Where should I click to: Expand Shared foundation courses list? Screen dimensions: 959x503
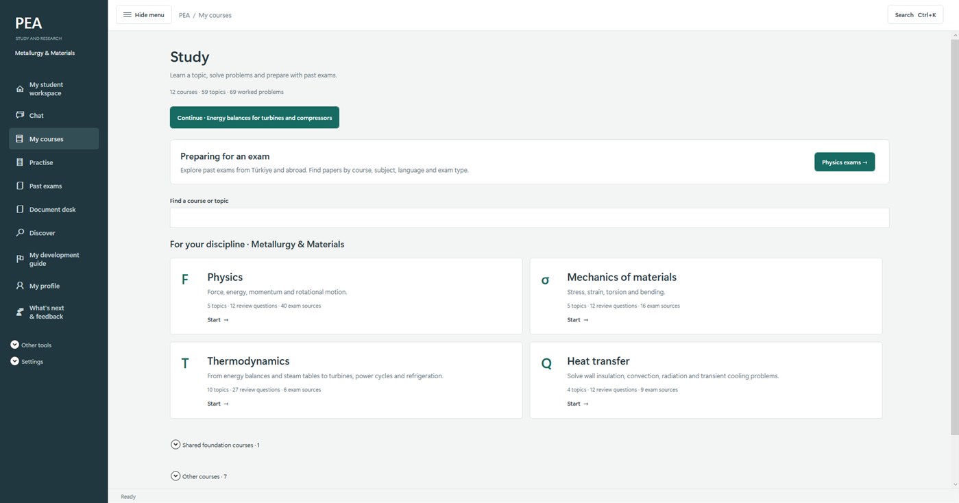click(x=175, y=445)
